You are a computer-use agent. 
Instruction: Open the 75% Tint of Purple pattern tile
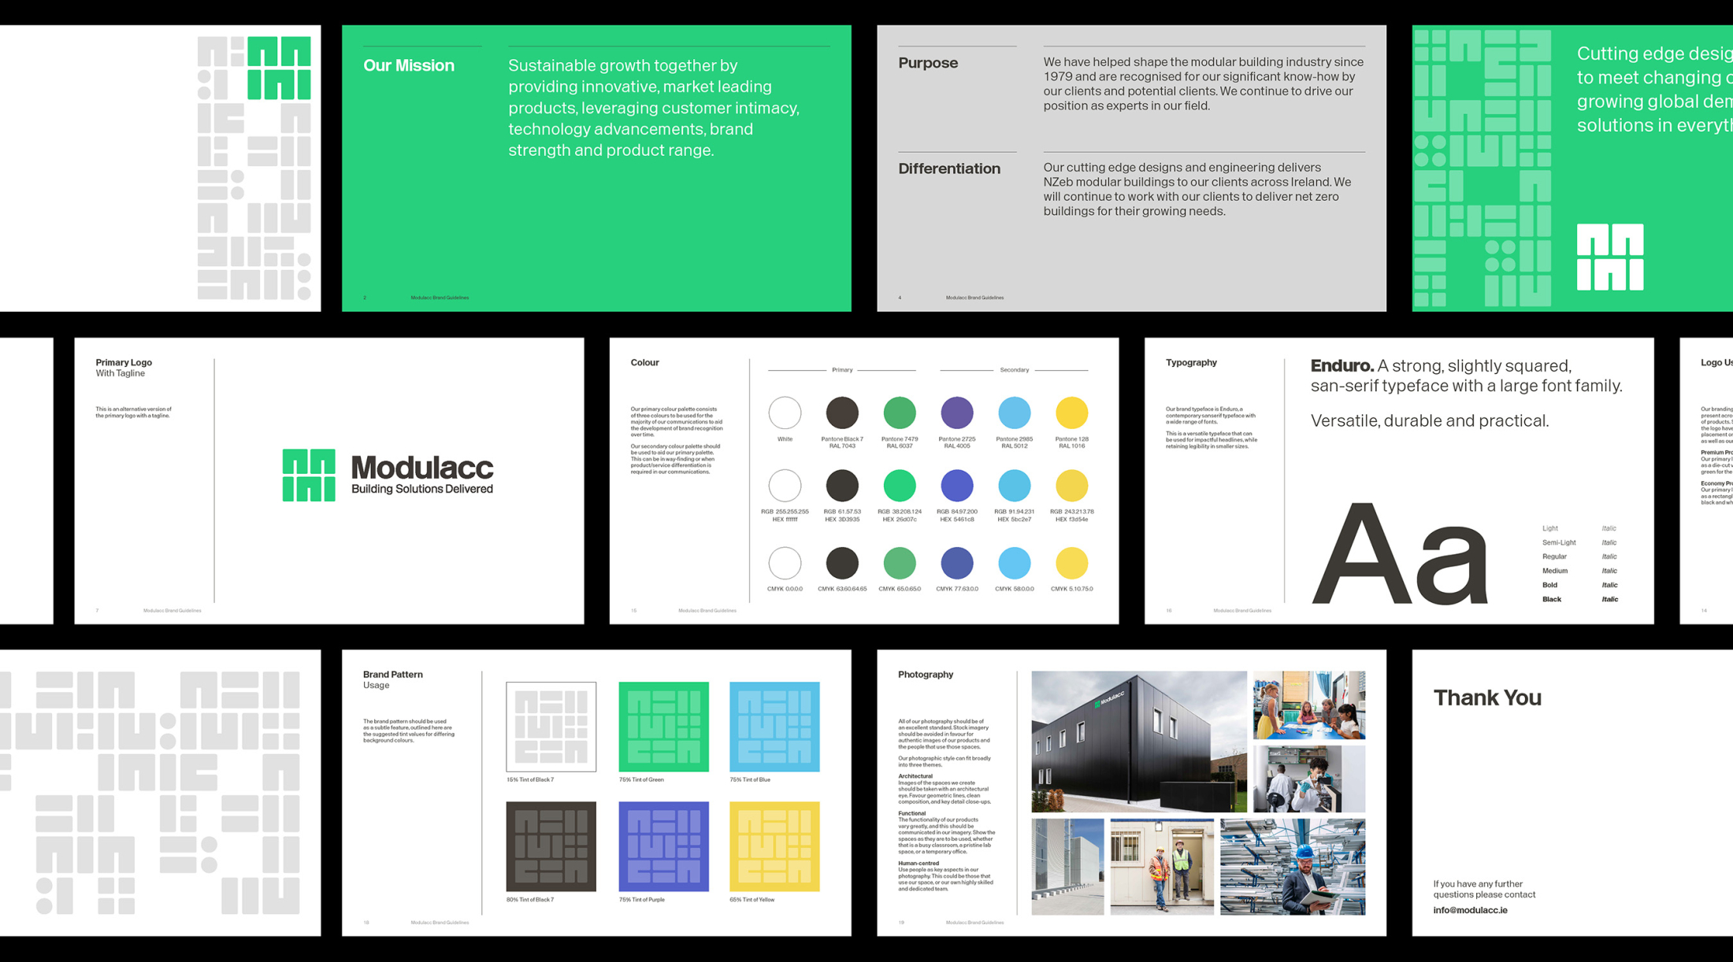(x=663, y=846)
